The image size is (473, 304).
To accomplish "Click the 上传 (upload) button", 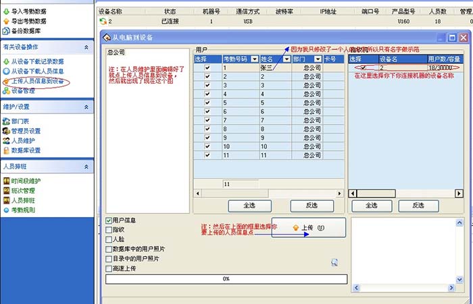I will click(308, 228).
